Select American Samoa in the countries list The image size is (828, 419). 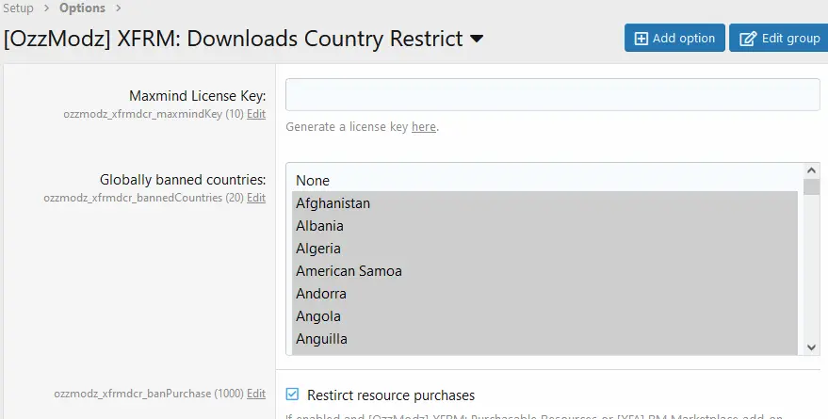click(349, 271)
